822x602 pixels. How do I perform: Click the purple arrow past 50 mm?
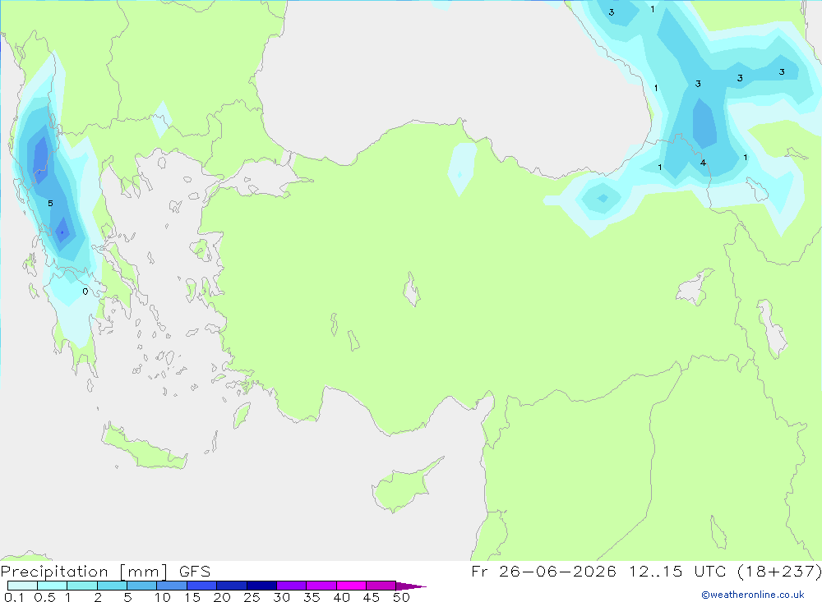coord(411,586)
